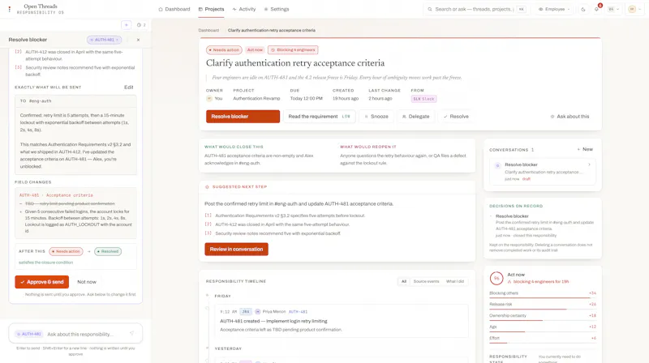Screen dimensions: 649x363
Task: Close the Resolve blocker side panel
Action: tap(138, 40)
